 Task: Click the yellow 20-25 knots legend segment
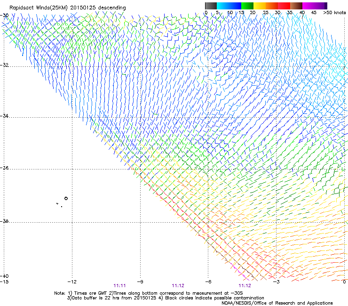click(x=260, y=6)
